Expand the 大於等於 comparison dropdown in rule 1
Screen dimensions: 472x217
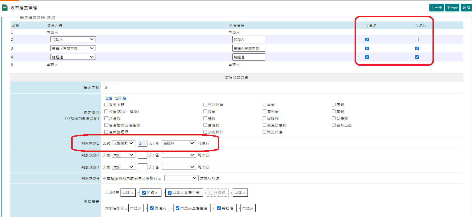click(x=123, y=143)
